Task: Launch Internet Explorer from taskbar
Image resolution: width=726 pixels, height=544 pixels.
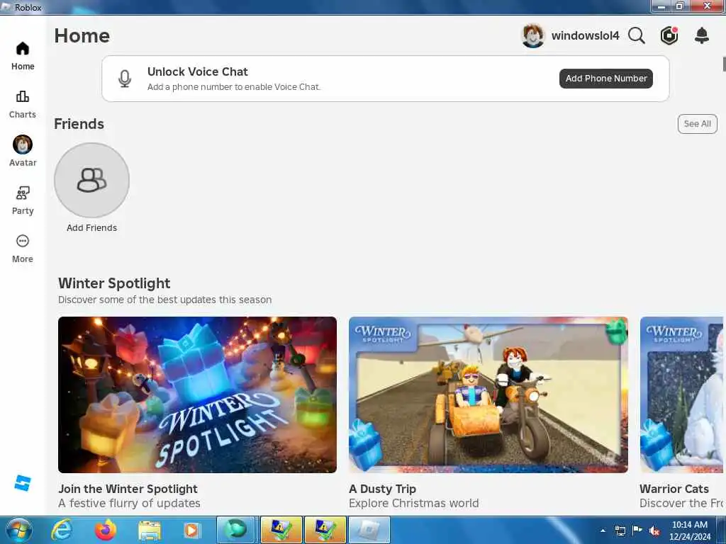Action: [x=62, y=530]
